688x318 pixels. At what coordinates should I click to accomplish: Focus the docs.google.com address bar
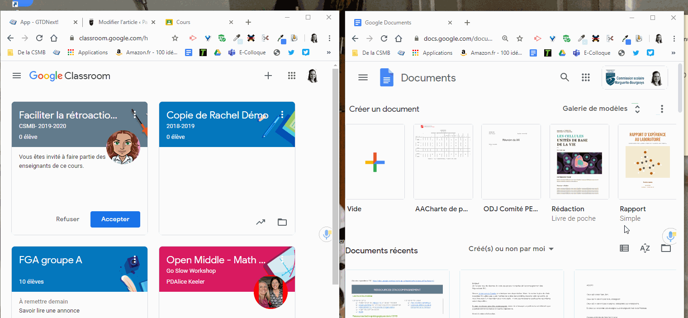click(458, 38)
